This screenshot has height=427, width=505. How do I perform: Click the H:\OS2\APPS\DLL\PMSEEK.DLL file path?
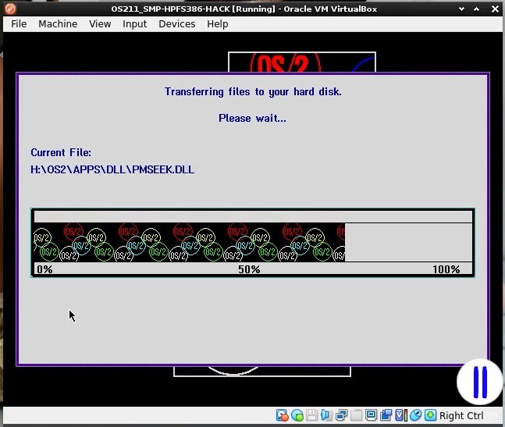pos(112,169)
